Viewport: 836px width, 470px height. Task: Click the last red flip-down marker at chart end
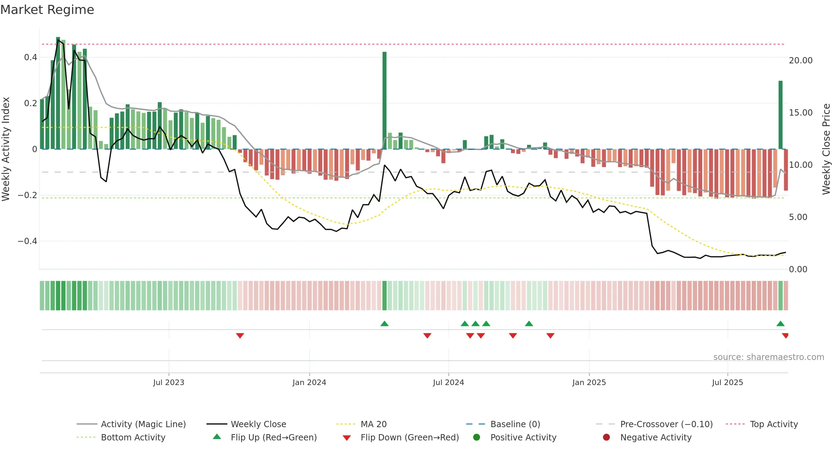click(785, 336)
